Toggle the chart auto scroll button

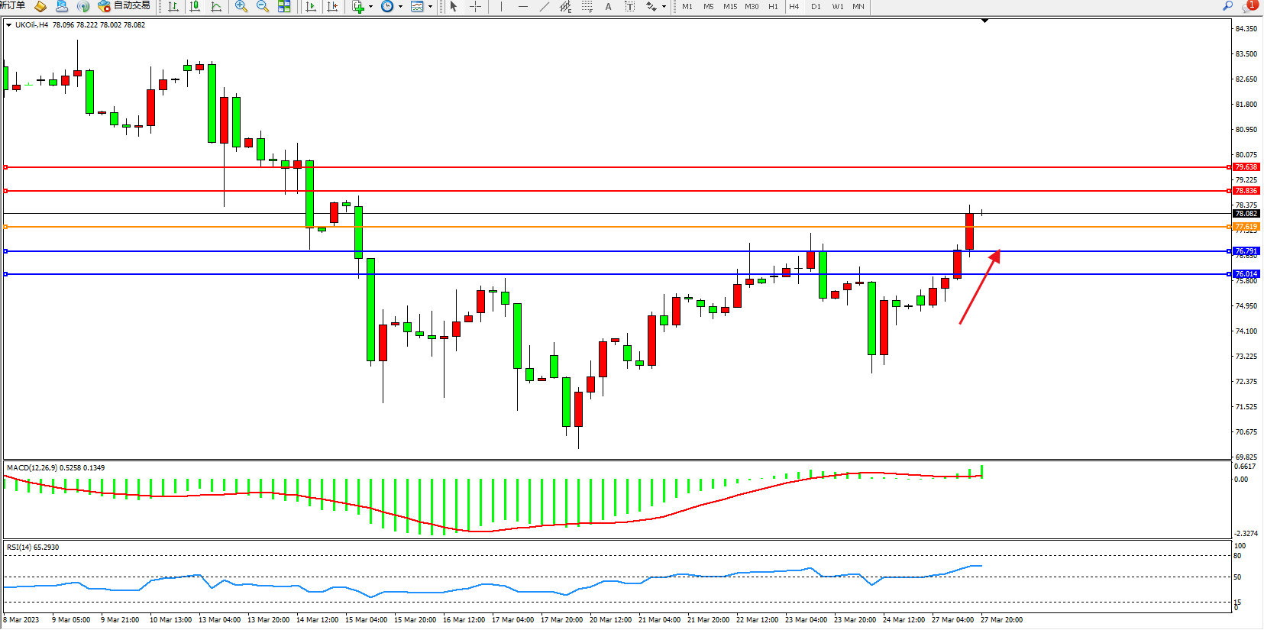pyautogui.click(x=311, y=7)
